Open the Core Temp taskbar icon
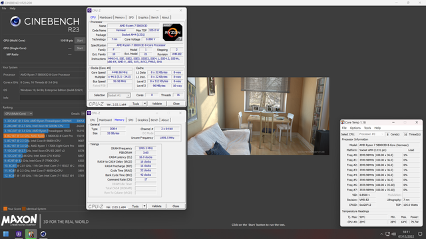Viewport: 426px width, 239px height. [x=31, y=234]
